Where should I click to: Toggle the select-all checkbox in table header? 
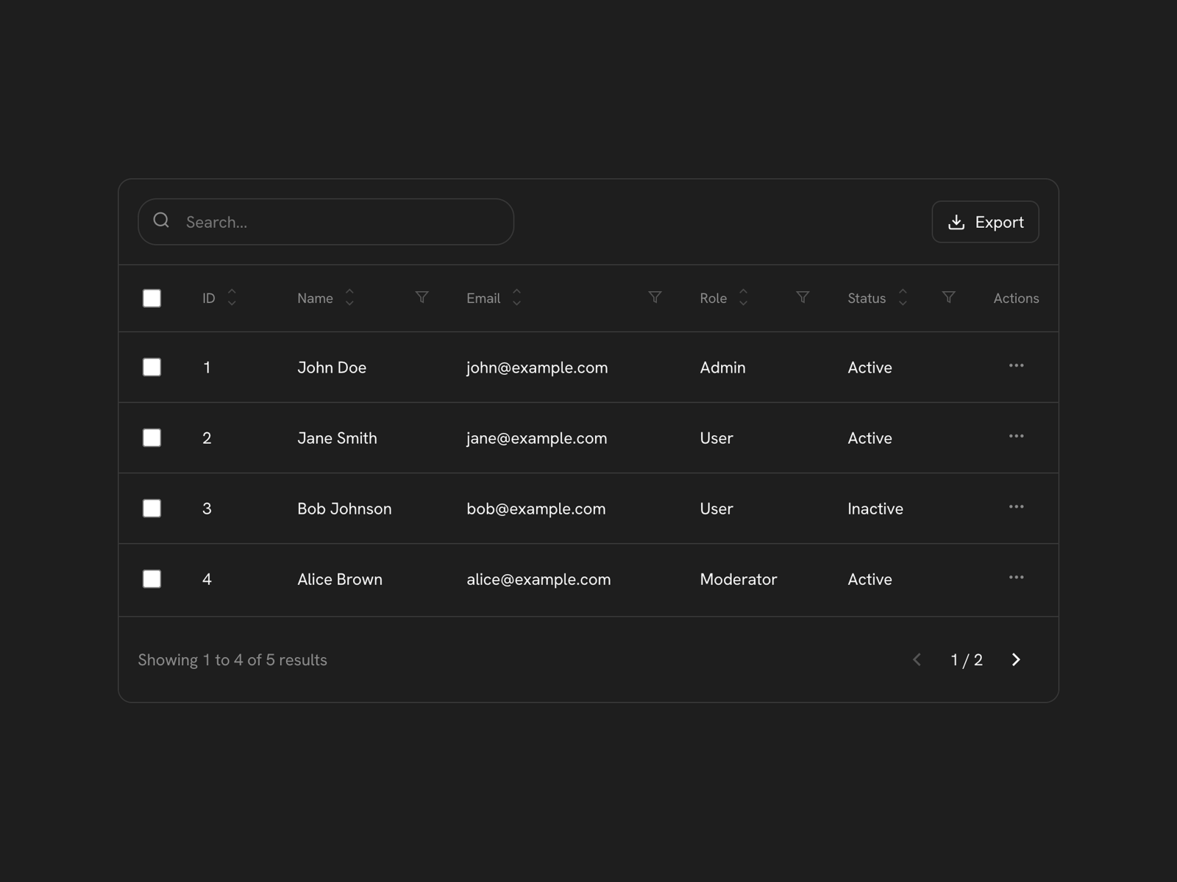click(152, 298)
